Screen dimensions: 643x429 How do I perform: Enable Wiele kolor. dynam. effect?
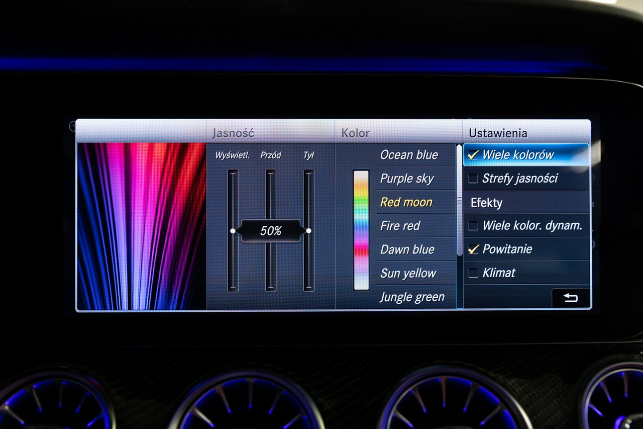(473, 226)
